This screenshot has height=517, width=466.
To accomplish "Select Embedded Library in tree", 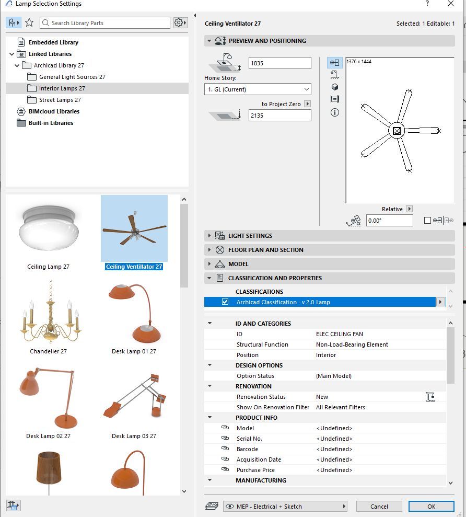I will coord(53,42).
